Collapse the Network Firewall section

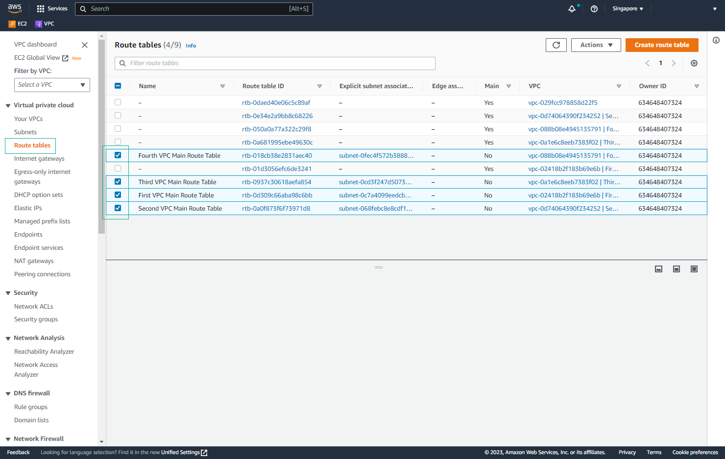point(8,439)
